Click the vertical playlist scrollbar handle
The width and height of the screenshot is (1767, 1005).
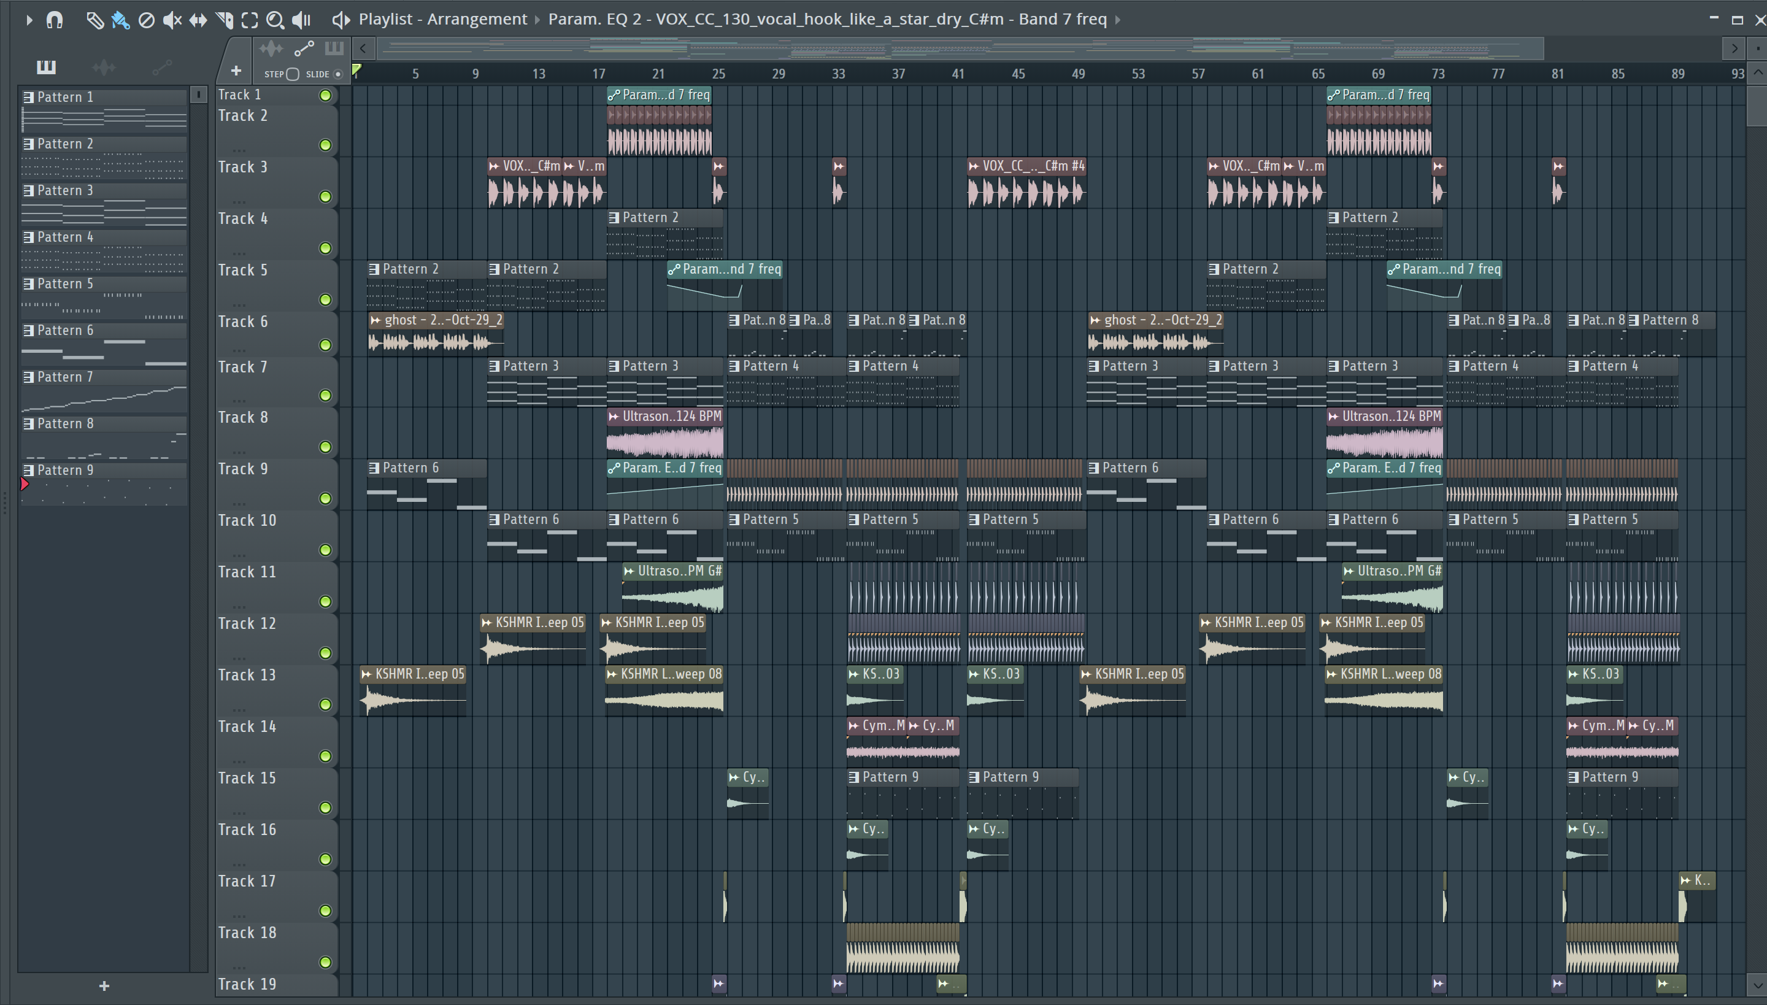click(1757, 105)
